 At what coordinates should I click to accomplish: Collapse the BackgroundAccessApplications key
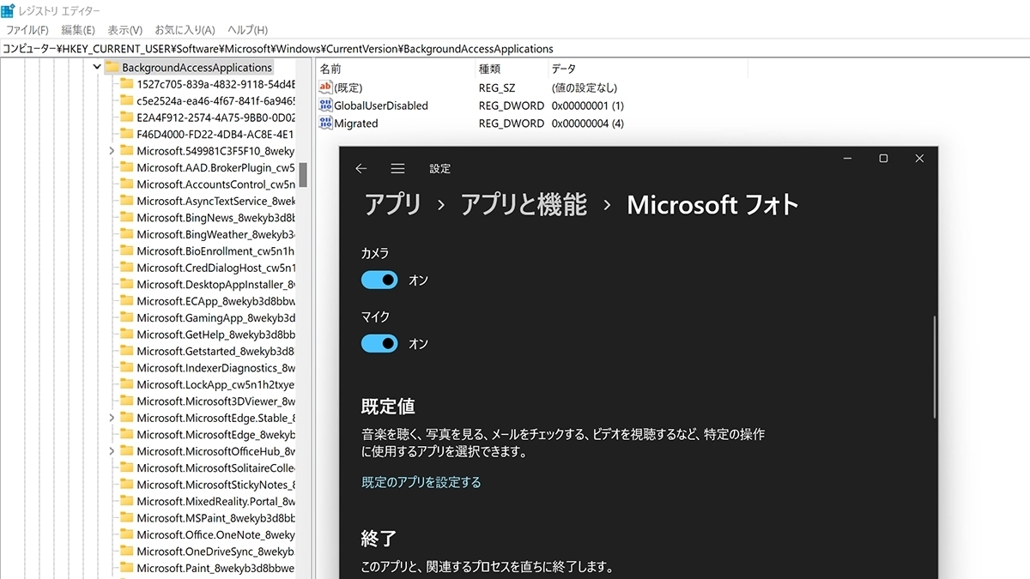pyautogui.click(x=97, y=67)
